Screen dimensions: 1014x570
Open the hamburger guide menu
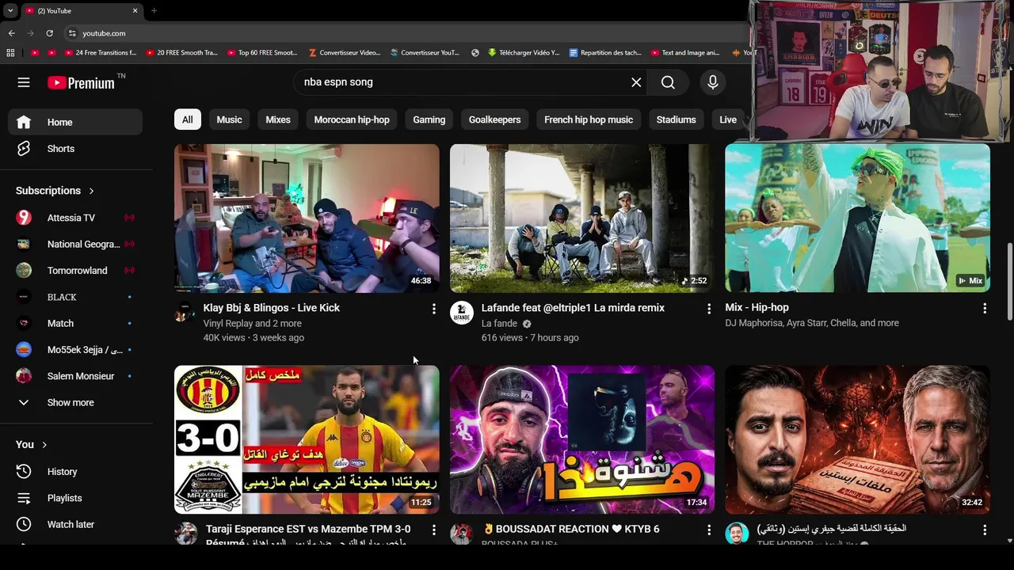click(24, 82)
